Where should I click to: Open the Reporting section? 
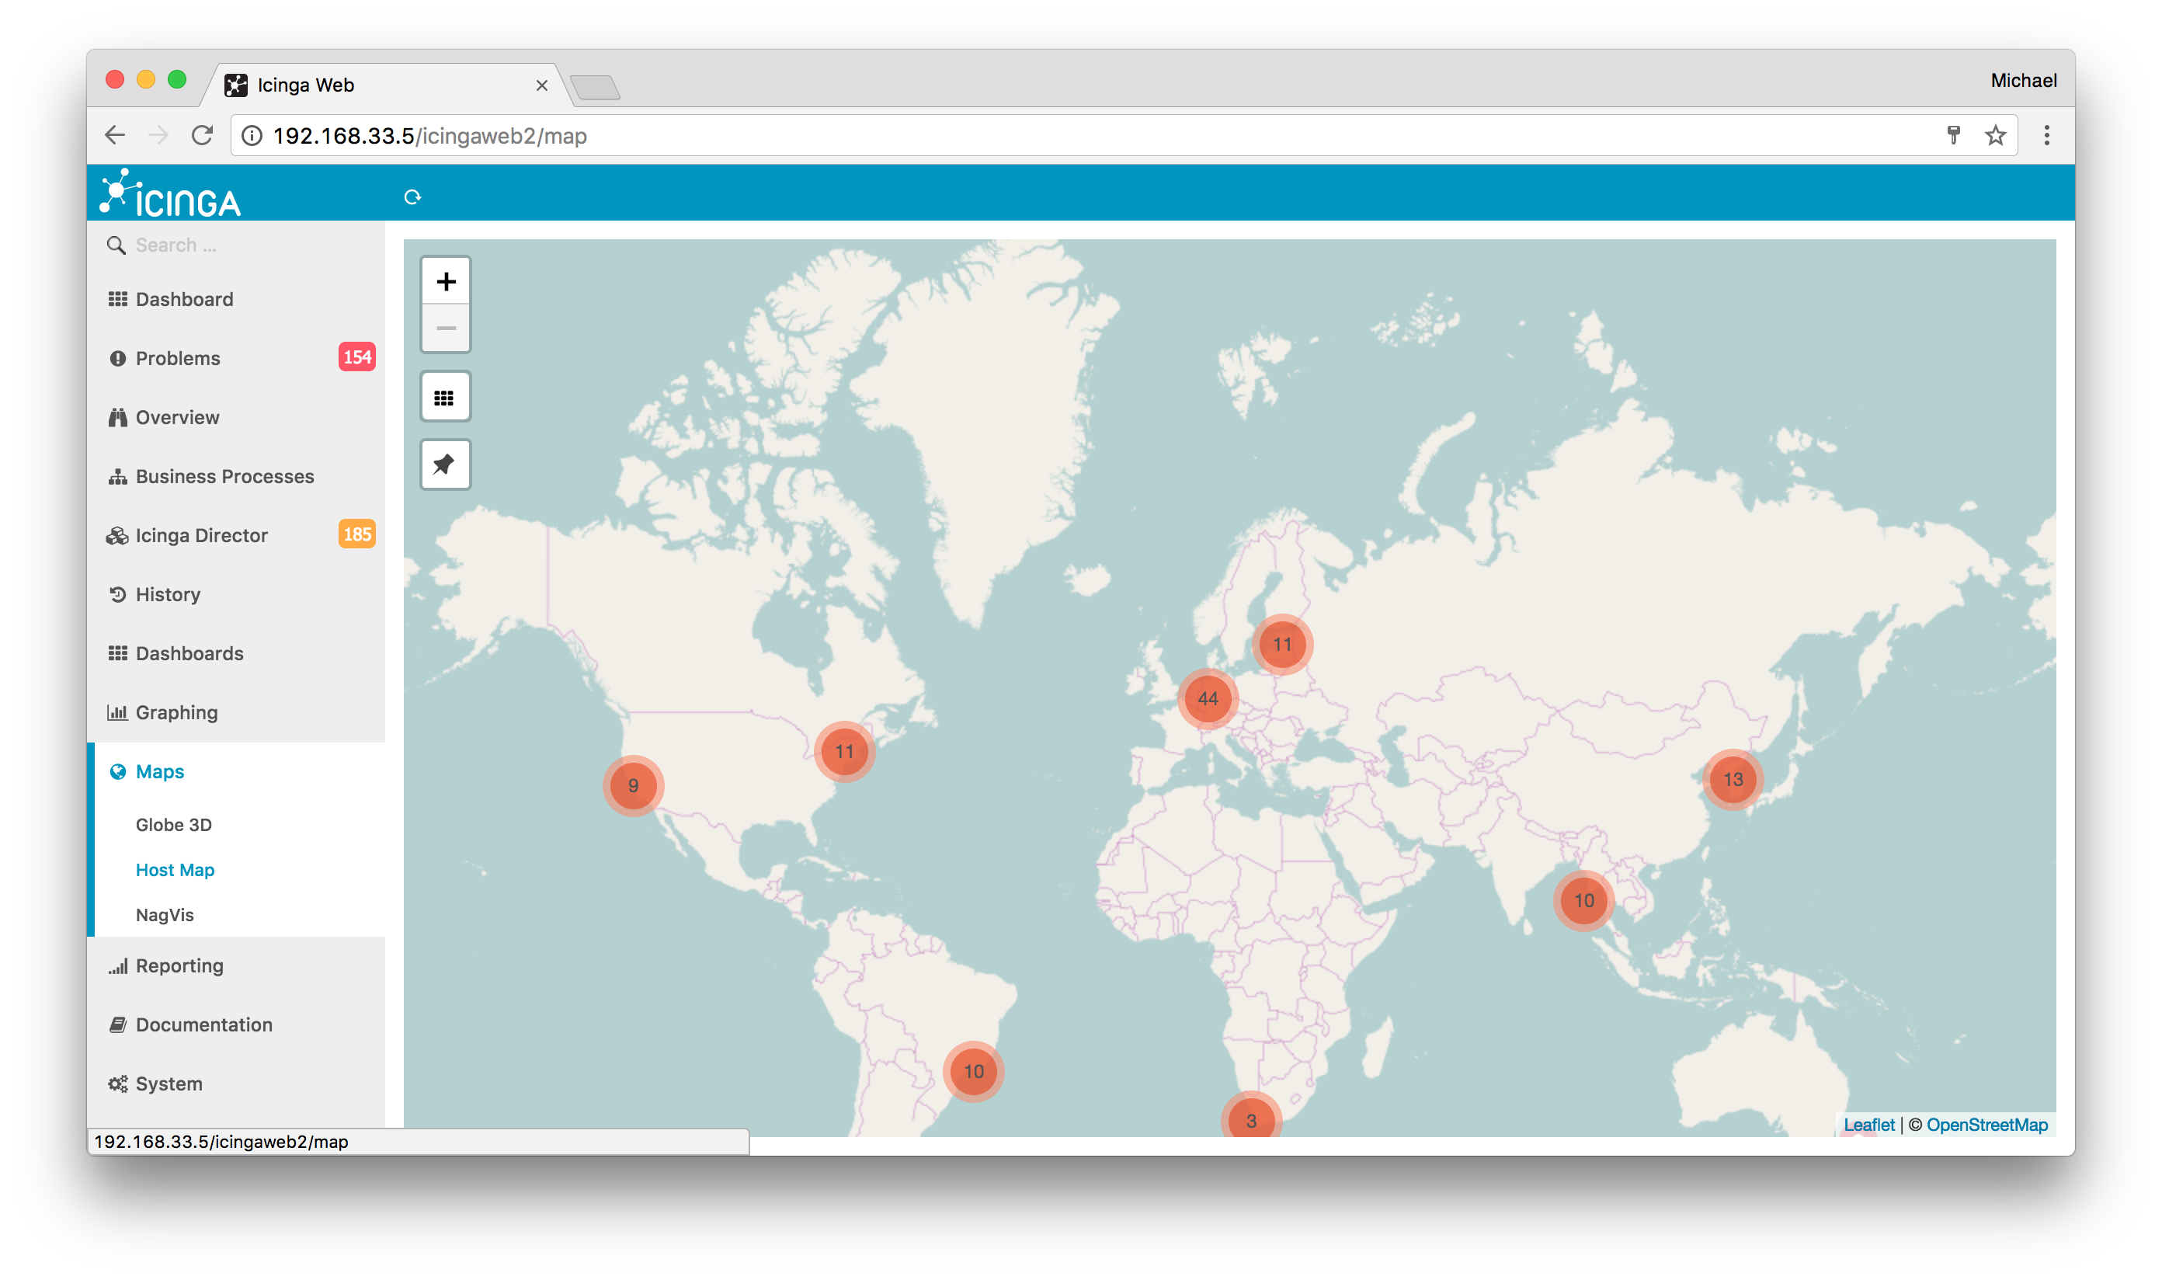click(x=236, y=966)
